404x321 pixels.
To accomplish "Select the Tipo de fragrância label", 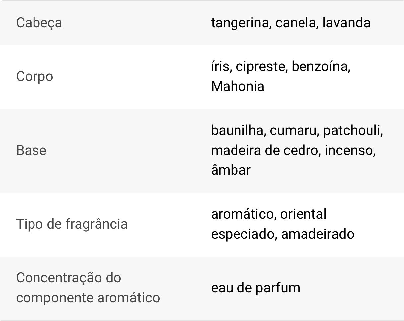I will click(x=72, y=224).
